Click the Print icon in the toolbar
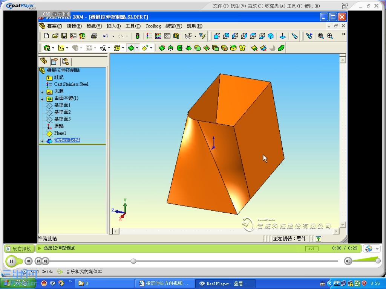Viewport: 386px width, 289px height. click(94, 36)
